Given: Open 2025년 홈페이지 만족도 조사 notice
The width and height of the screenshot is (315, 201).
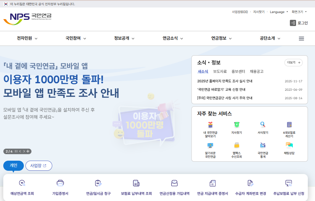Looking at the screenshot, I should [x=225, y=81].
